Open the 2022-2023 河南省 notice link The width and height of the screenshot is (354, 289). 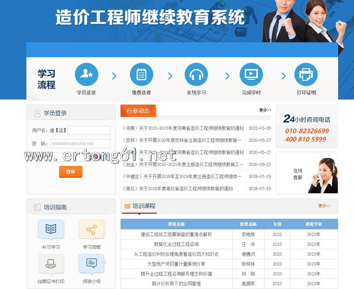click(183, 128)
